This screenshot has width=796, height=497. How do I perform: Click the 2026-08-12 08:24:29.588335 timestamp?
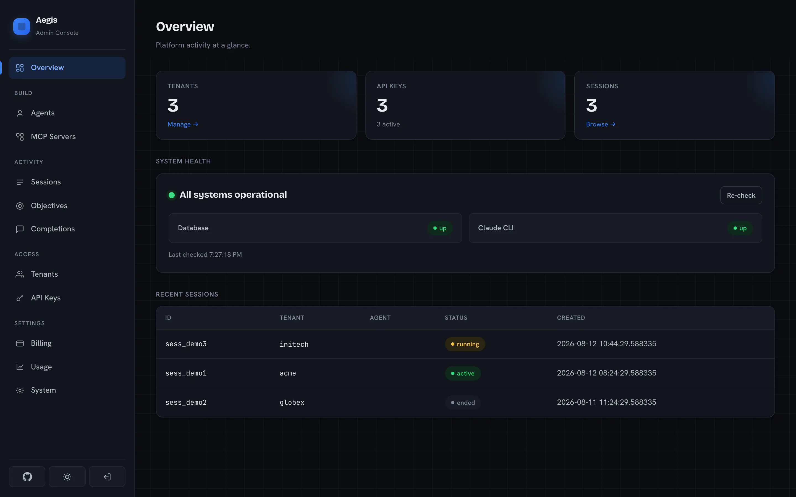[607, 373]
